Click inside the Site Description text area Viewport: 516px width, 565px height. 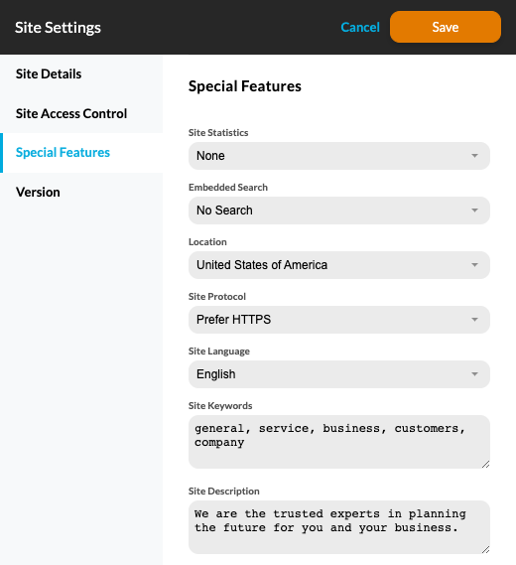[338, 527]
